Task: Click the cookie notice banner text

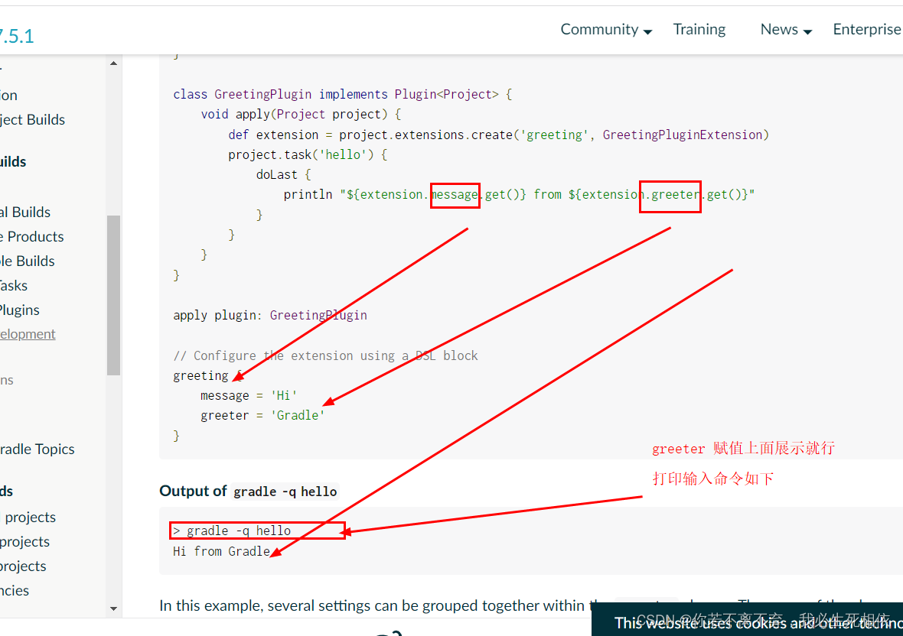Action: pos(758,623)
